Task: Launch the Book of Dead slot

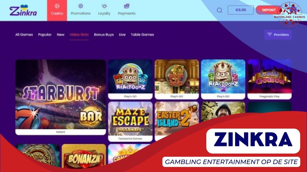Action: (177, 79)
